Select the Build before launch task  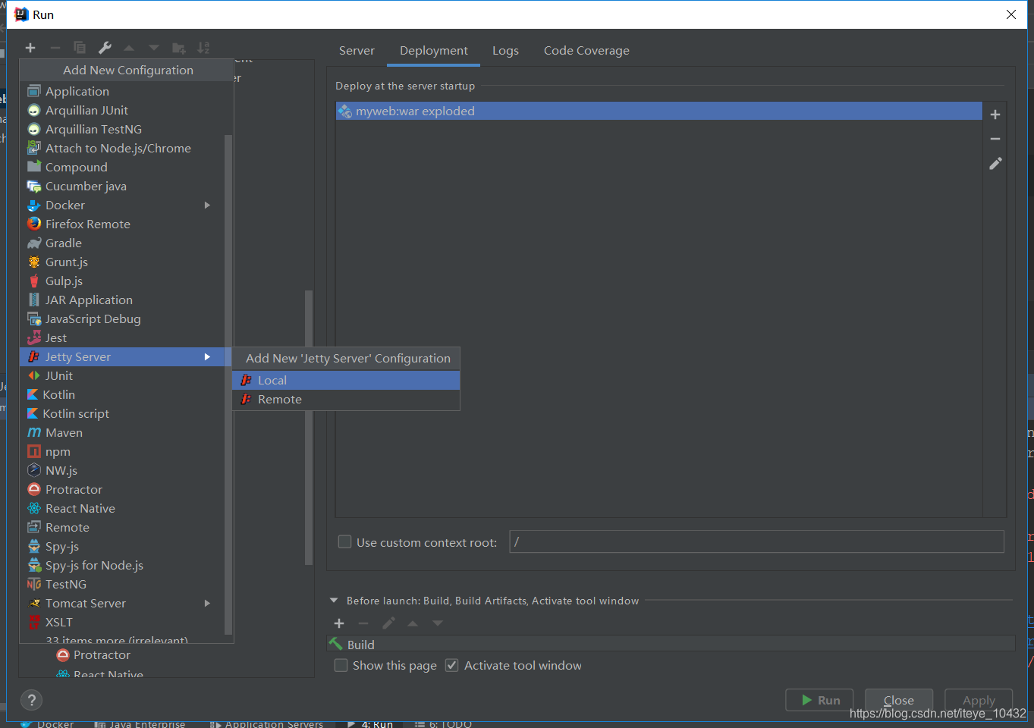[x=671, y=644]
